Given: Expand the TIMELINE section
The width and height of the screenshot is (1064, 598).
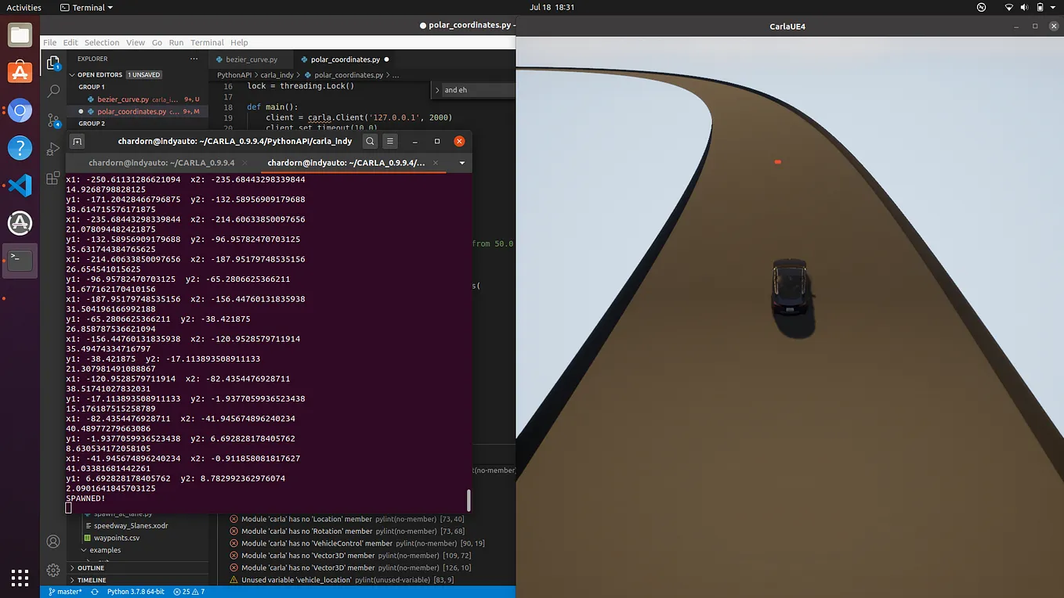Looking at the screenshot, I should point(73,580).
